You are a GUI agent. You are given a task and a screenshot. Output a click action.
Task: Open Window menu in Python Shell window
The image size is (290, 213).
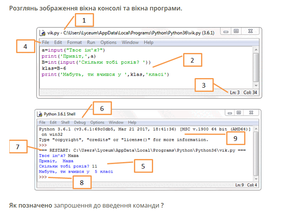click(x=116, y=123)
